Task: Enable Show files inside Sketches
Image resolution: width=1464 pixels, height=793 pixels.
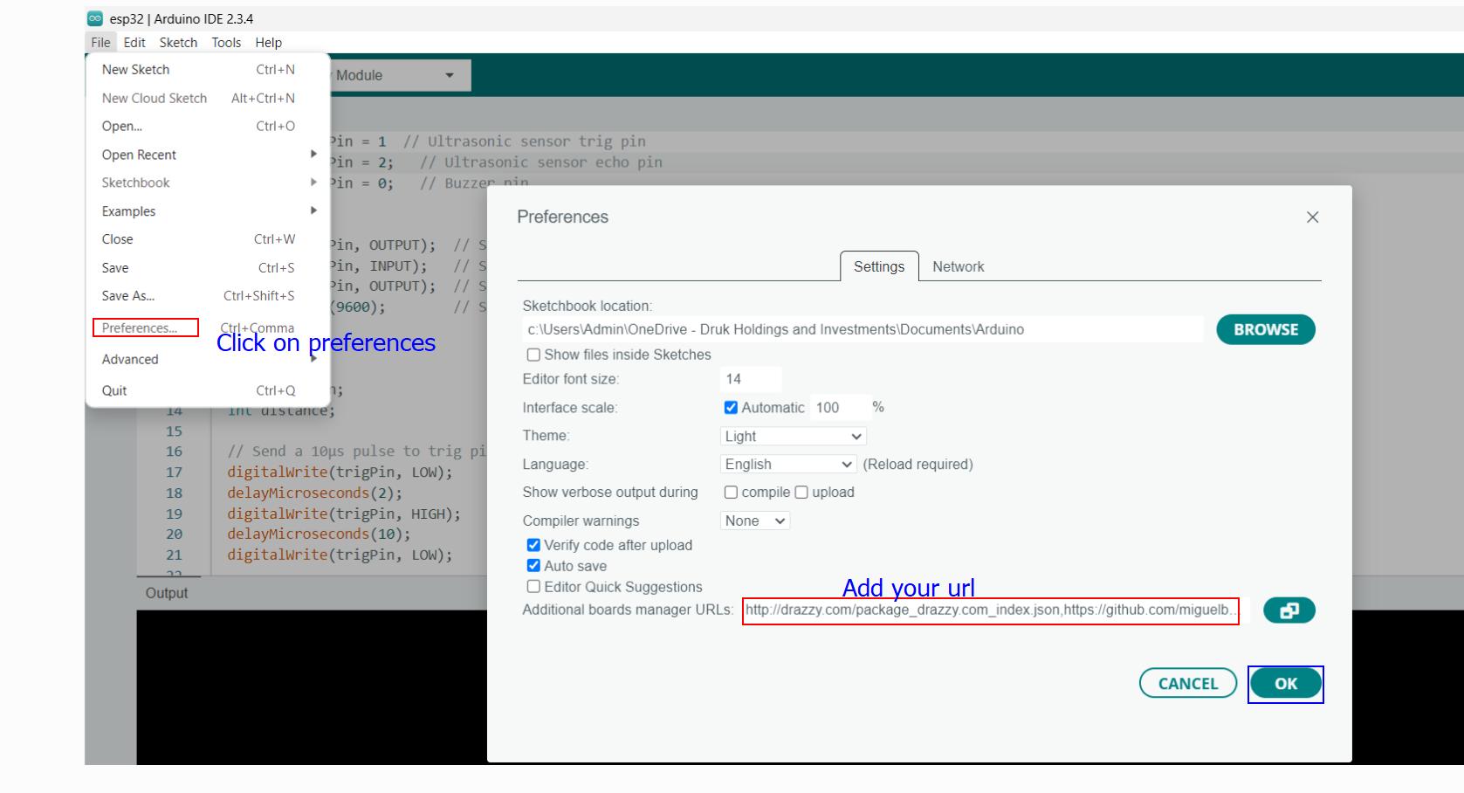Action: [x=533, y=355]
